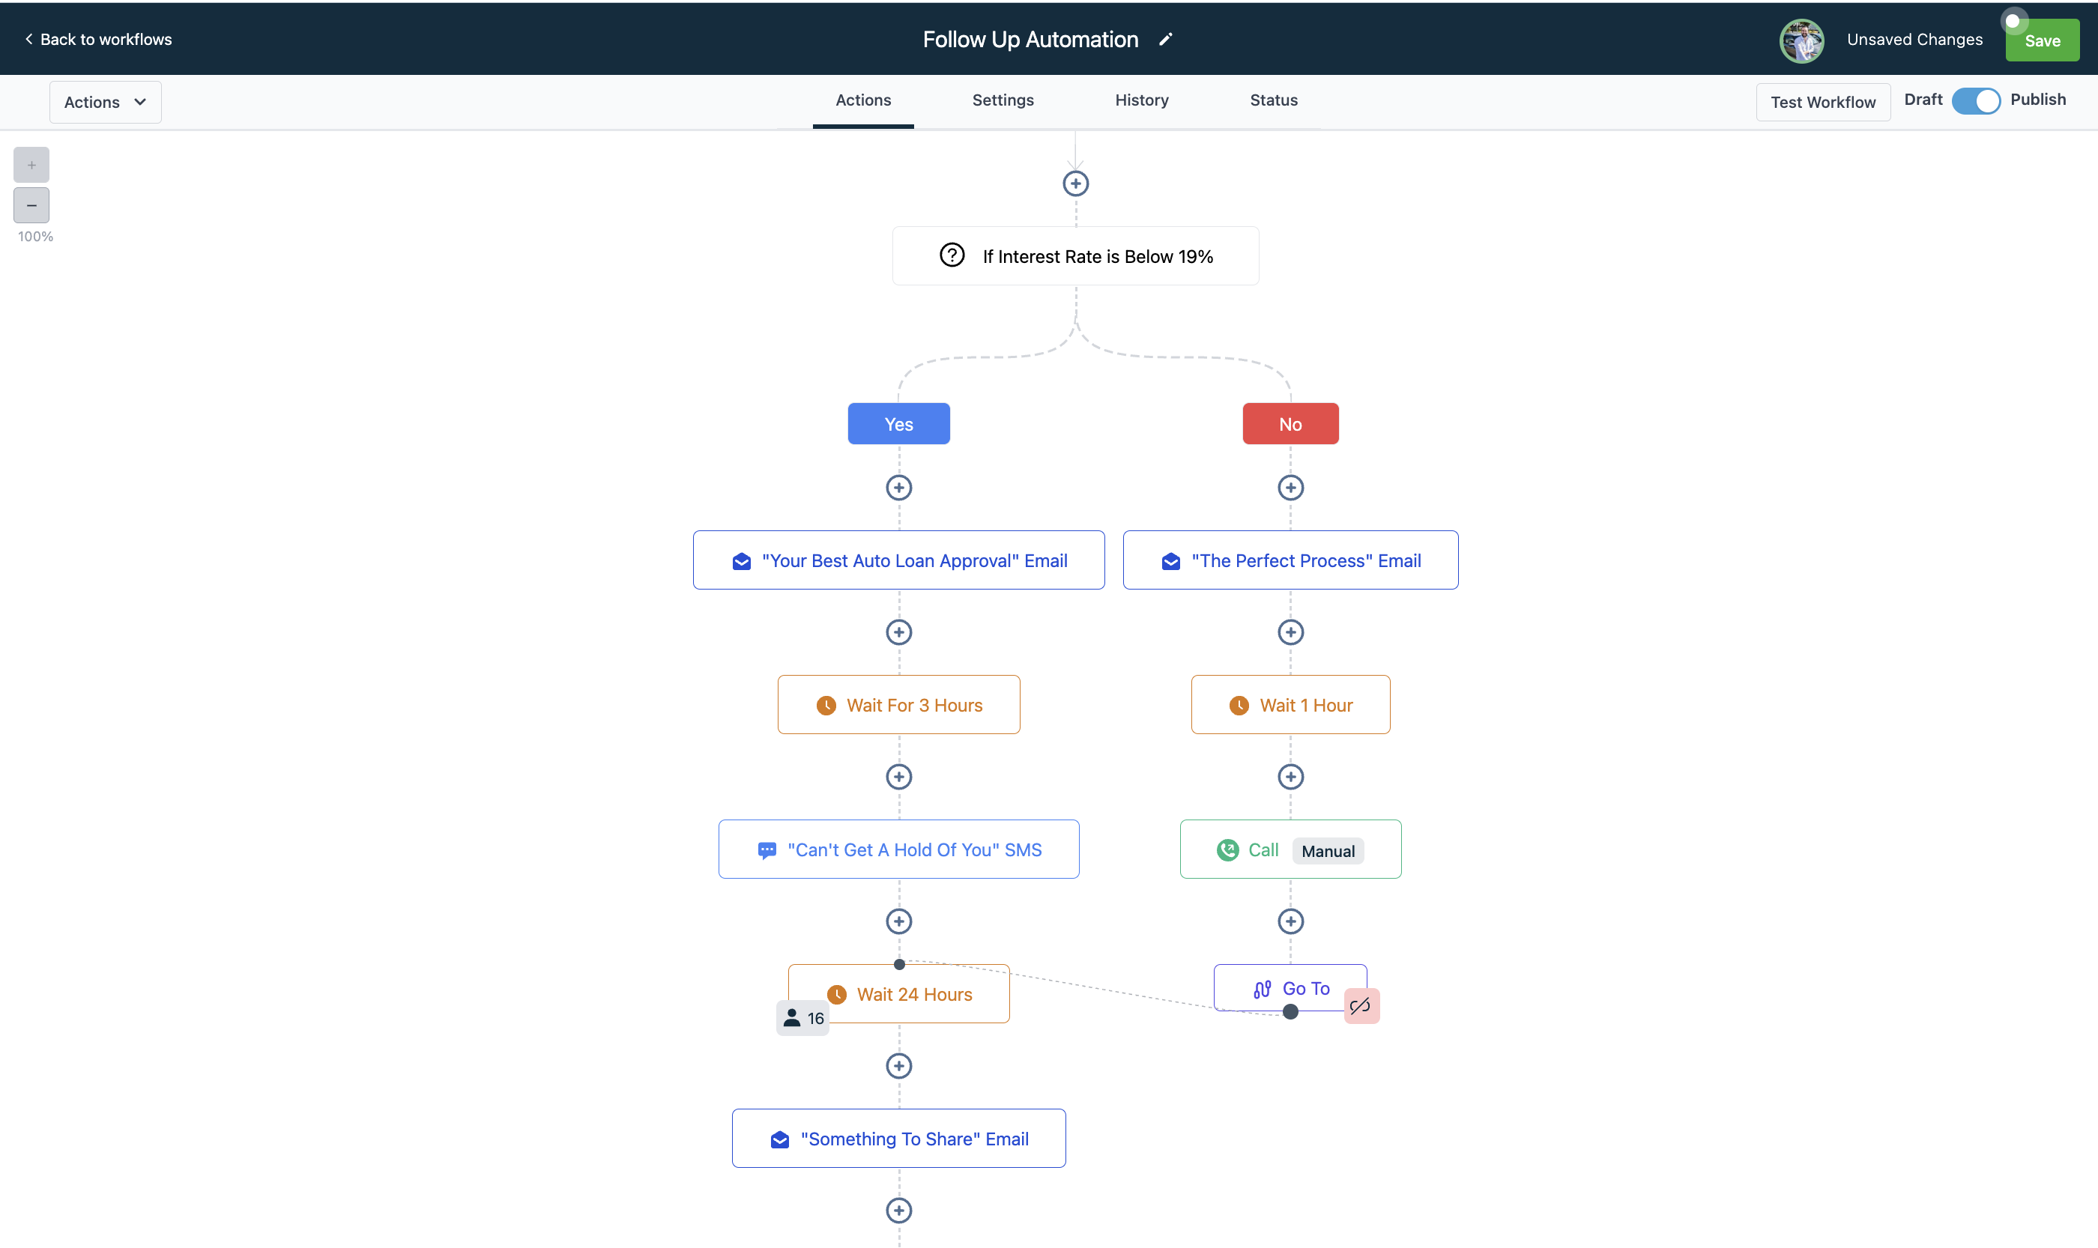Switch to the Settings tab
Image resolution: width=2098 pixels, height=1248 pixels.
tap(1003, 100)
